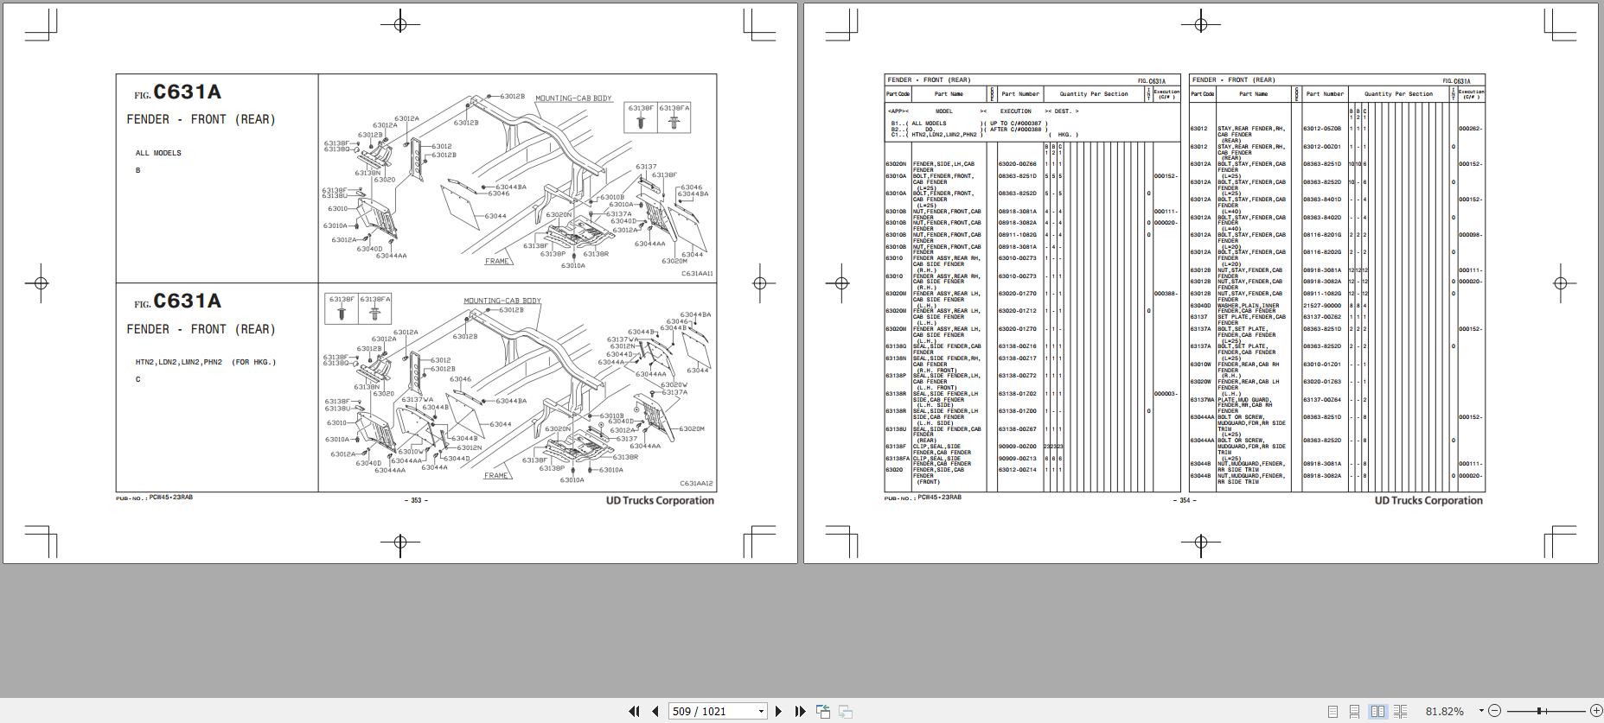This screenshot has width=1604, height=723.
Task: Click HTN2,LDN2,LMN2,PHN2 (FOR HKG.) text
Action: point(206,362)
